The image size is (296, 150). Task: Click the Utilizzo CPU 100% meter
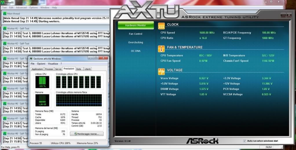tap(42, 82)
